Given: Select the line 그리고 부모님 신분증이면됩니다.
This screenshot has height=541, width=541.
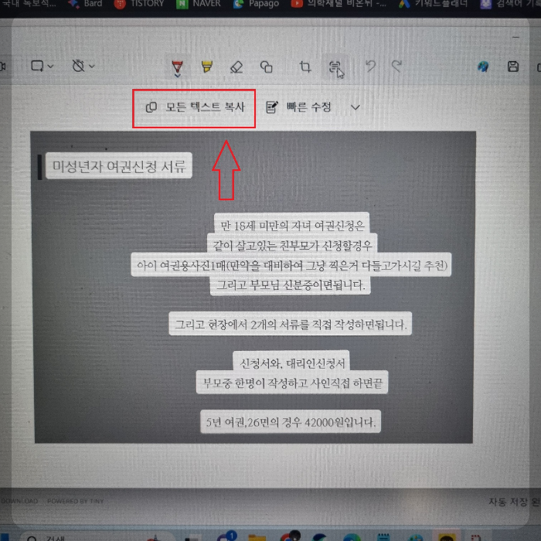Looking at the screenshot, I should [291, 285].
